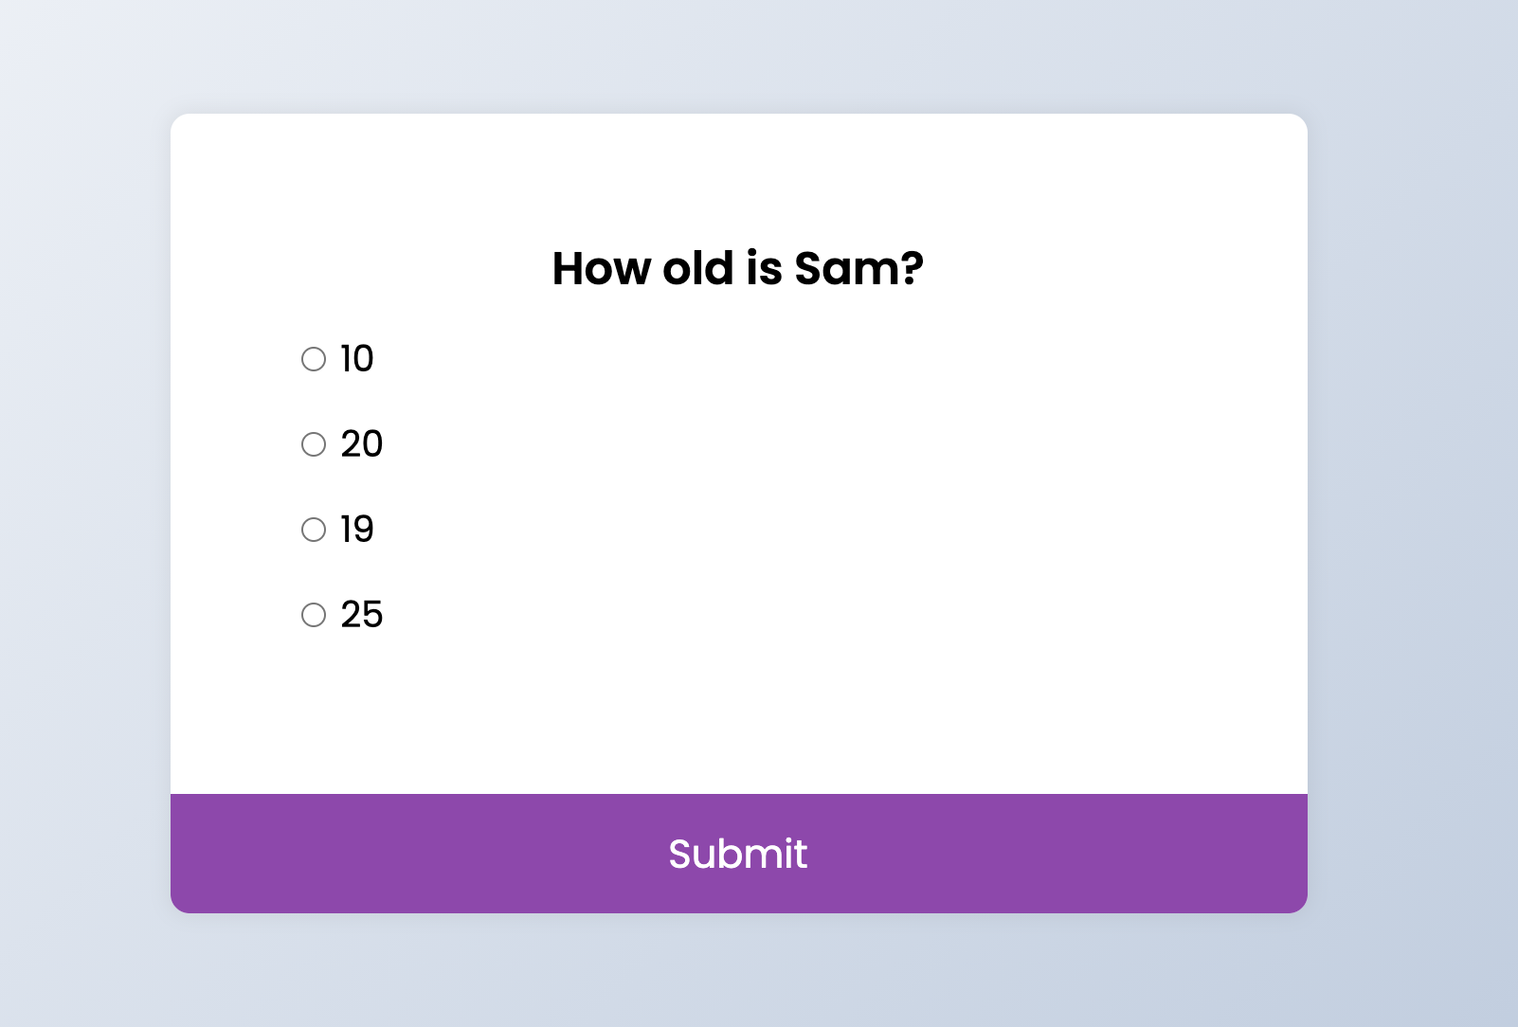Select the radio button for 20
The width and height of the screenshot is (1518, 1027).
pyautogui.click(x=314, y=444)
